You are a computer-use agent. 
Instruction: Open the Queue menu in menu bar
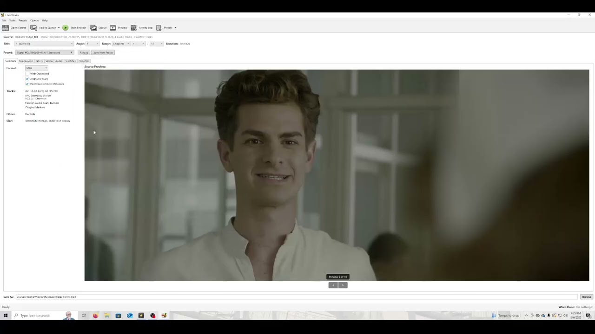pos(34,20)
